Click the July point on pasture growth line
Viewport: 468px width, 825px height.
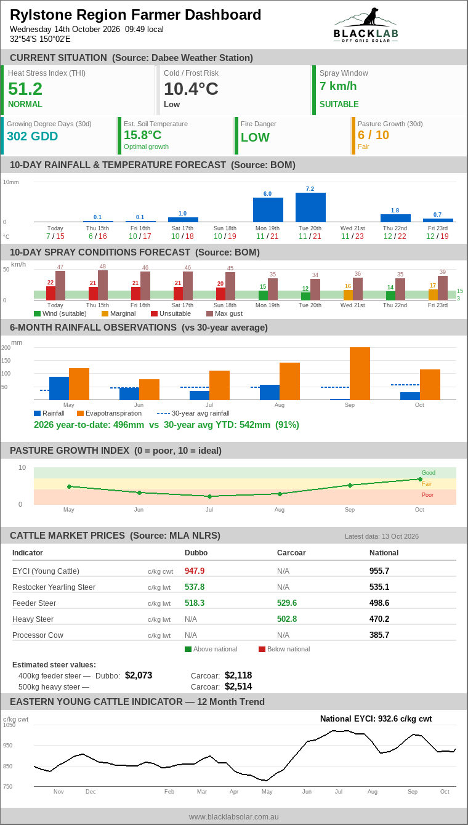209,496
